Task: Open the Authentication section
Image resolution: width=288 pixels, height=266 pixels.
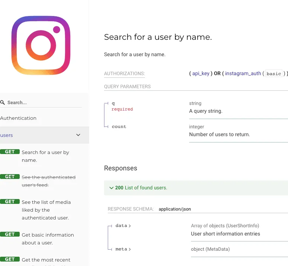Action: 18,118
